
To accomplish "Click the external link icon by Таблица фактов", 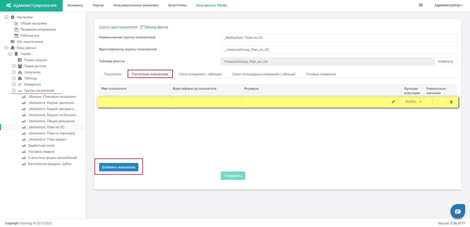I will click(x=141, y=27).
